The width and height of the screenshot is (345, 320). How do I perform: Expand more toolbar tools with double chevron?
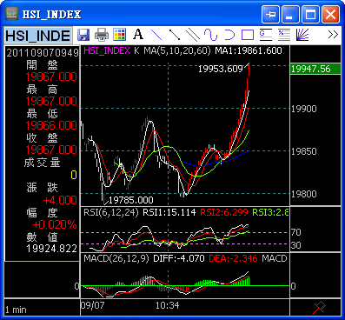click(333, 35)
